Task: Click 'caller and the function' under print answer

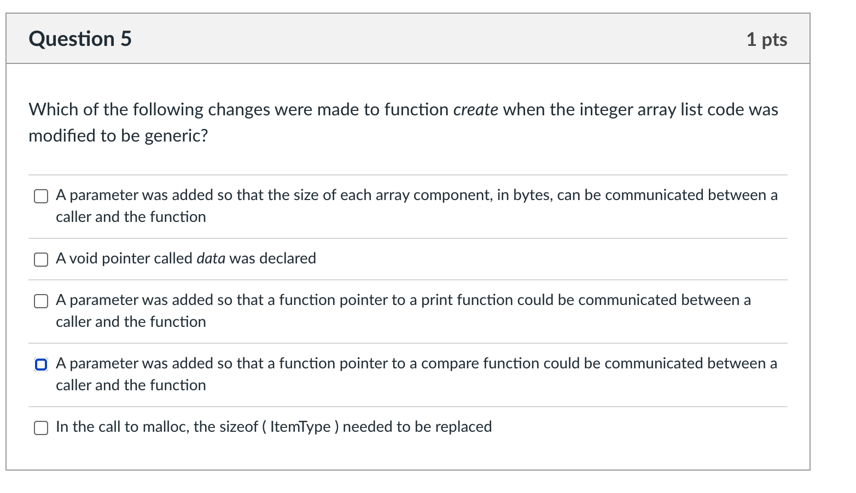Action: click(131, 322)
